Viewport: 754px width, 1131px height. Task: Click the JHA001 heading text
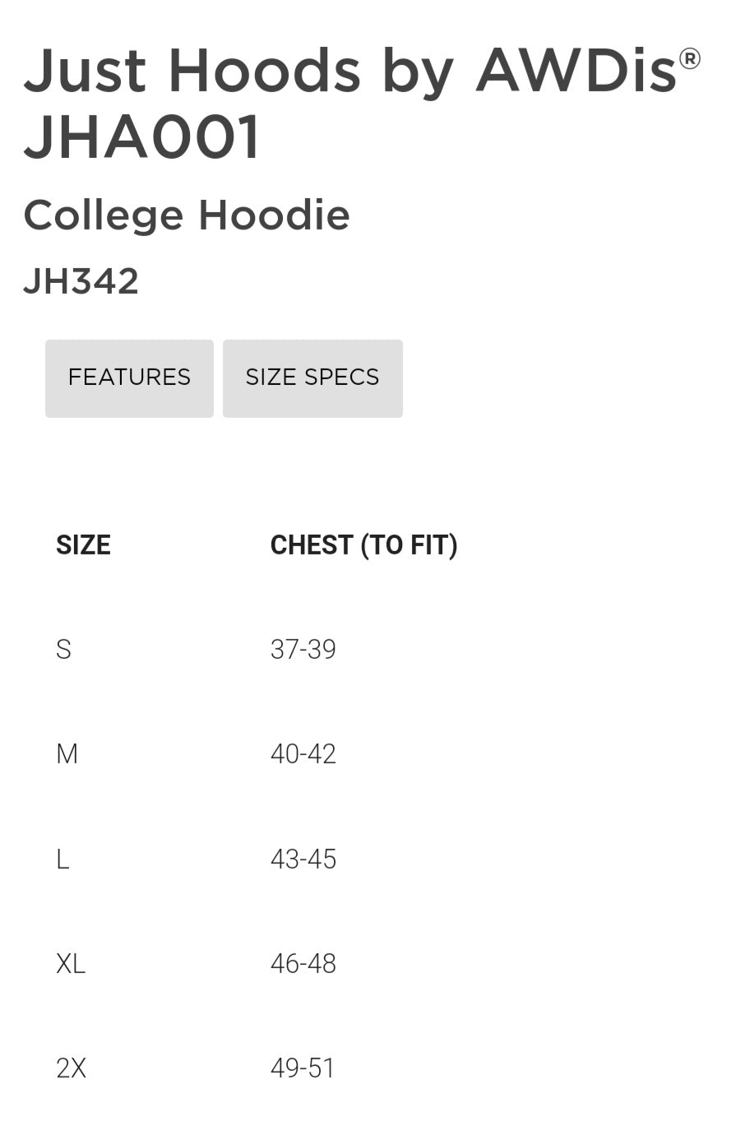point(142,137)
